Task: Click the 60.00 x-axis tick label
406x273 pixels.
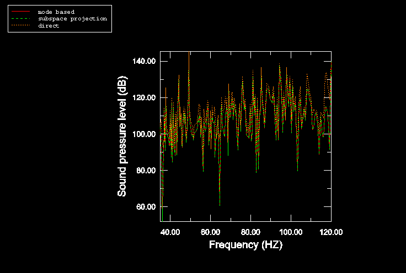Action: click(x=210, y=232)
